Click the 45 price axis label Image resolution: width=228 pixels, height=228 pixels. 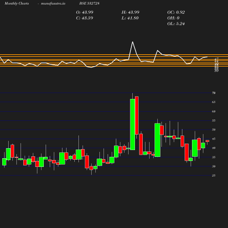[x=214, y=139]
